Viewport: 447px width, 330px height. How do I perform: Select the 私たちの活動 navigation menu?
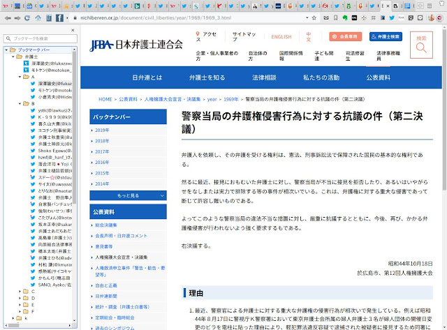click(x=321, y=77)
